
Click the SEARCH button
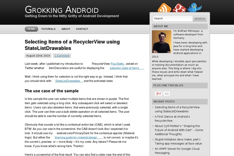pos(200,18)
